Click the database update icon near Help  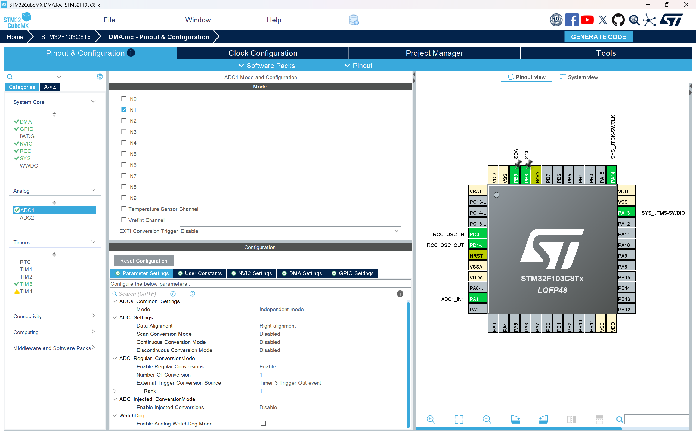pyautogui.click(x=354, y=20)
